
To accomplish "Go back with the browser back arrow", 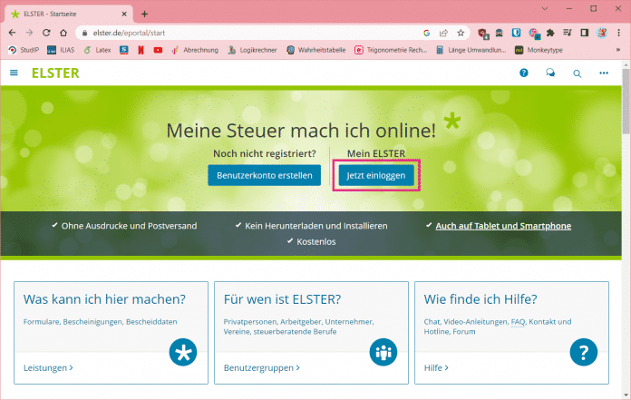I will [12, 33].
